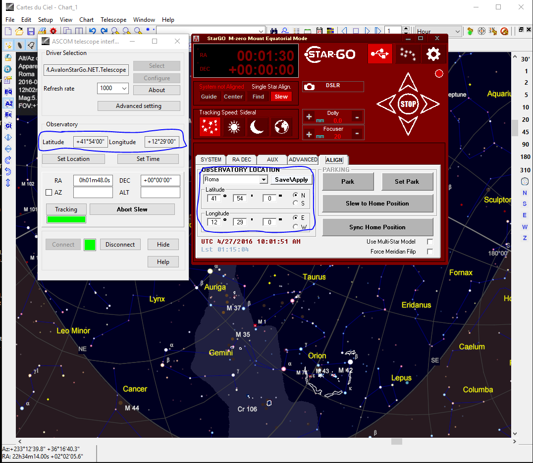This screenshot has height=463, width=533.
Task: Click green connection status indicator
Action: [x=90, y=245]
